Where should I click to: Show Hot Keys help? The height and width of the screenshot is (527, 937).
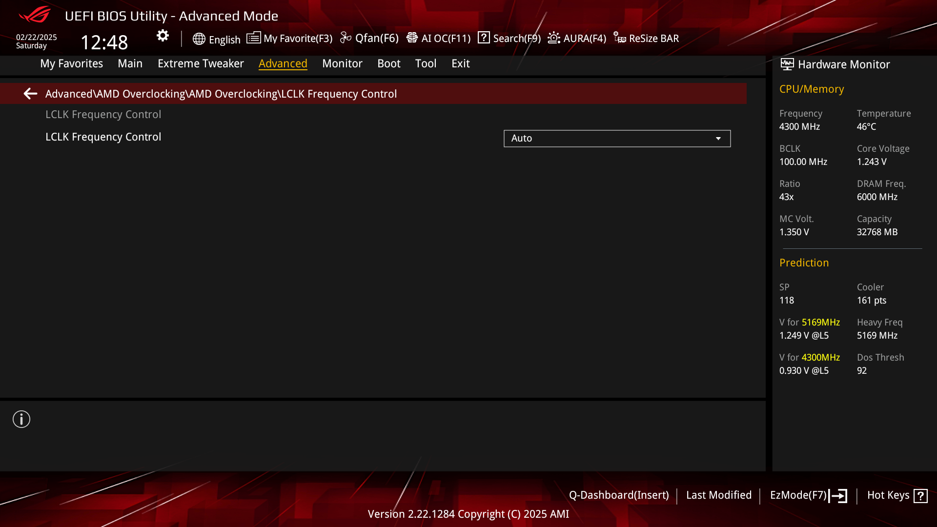888,495
